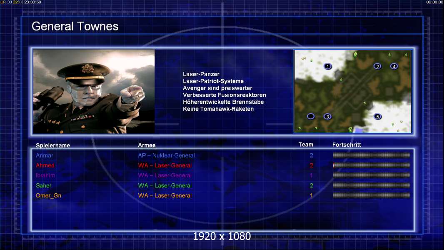Click the General Townes title text
The image size is (444, 250).
coord(75,26)
